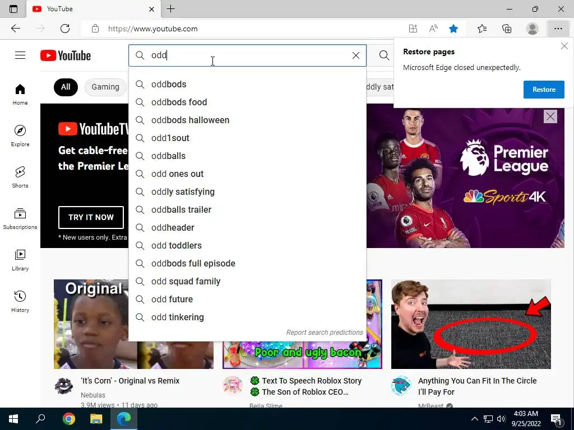Open MrBeast circle video thumbnail
574x430 pixels.
pos(471,324)
